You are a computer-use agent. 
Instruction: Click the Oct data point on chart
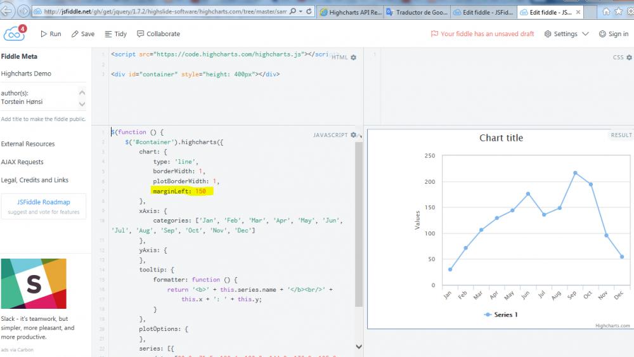pos(591,185)
